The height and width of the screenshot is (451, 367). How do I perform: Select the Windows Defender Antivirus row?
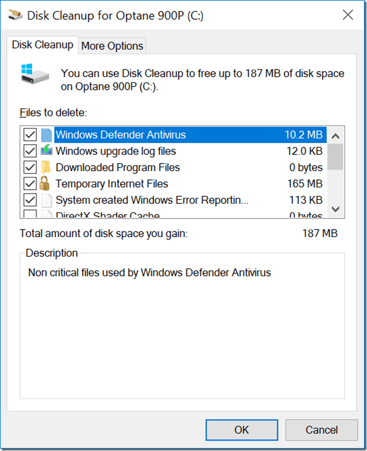tap(174, 134)
